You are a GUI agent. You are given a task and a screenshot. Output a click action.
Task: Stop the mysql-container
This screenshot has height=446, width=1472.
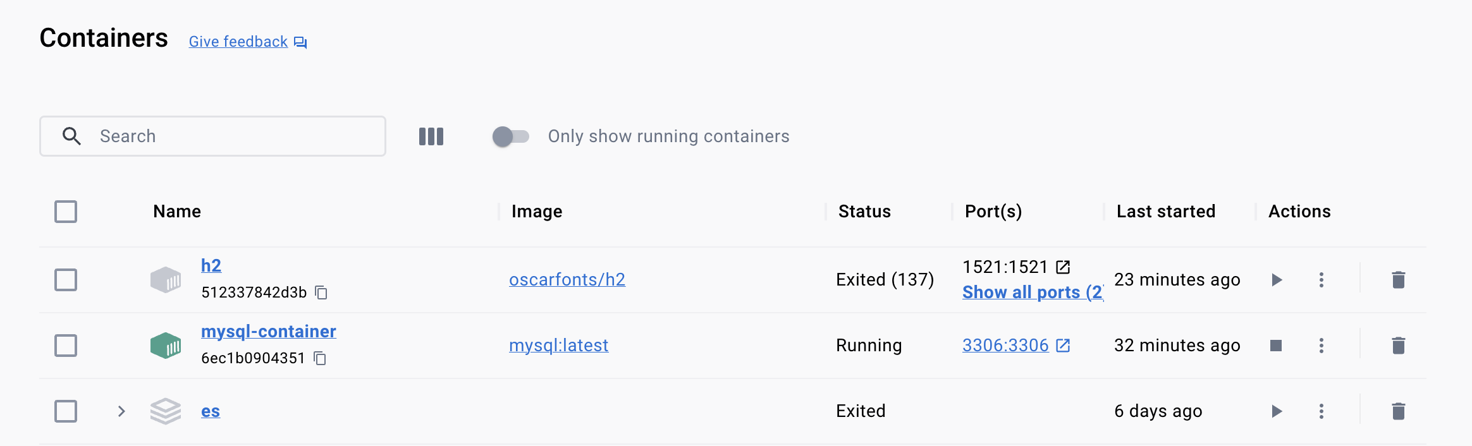[1276, 346]
